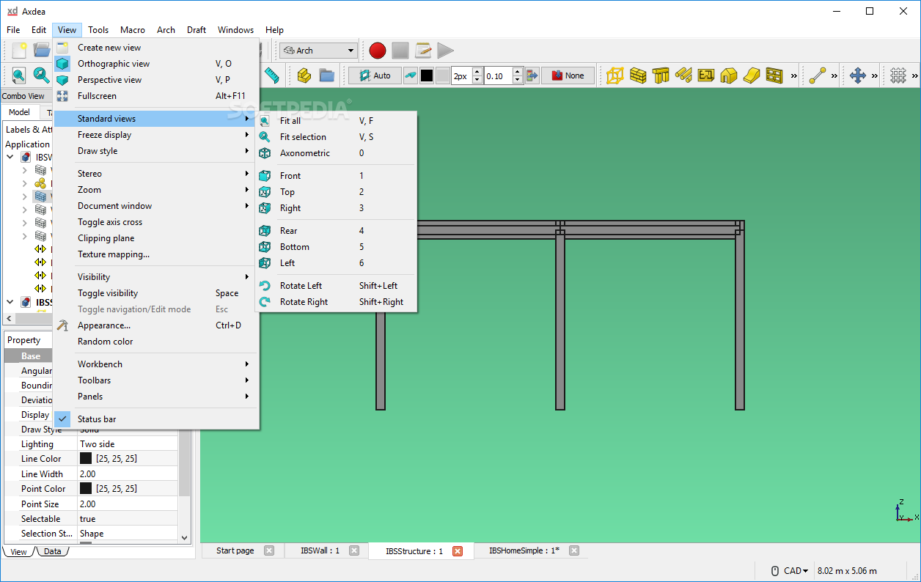Expand the Stereo submenu
Image resolution: width=921 pixels, height=582 pixels.
(x=156, y=174)
